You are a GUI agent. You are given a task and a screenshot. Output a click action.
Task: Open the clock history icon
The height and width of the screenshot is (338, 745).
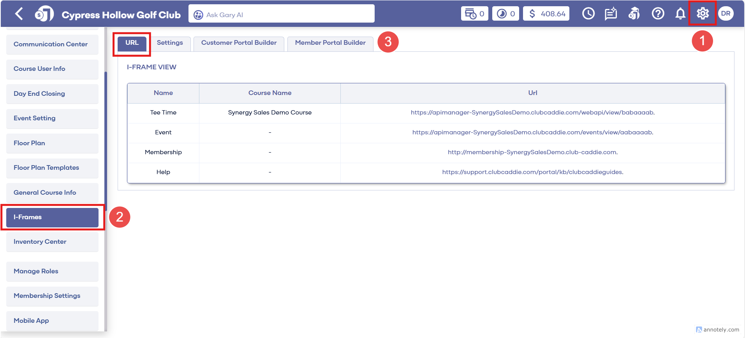pos(588,14)
